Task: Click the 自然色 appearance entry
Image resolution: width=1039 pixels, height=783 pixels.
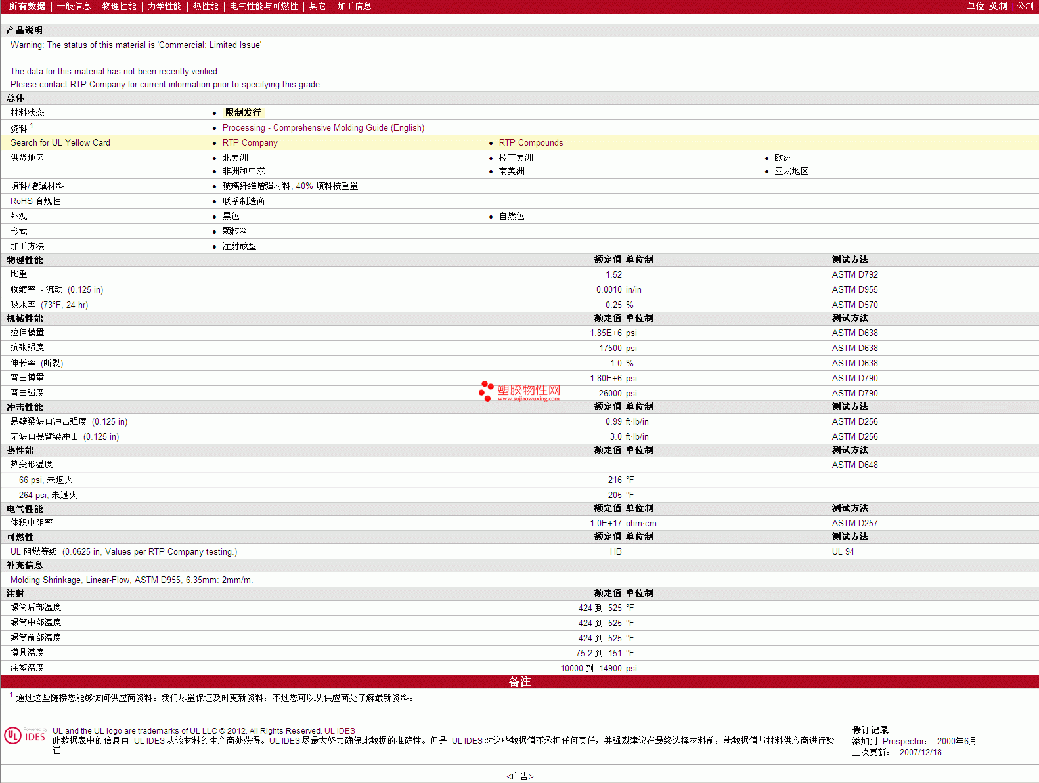Action: point(512,216)
